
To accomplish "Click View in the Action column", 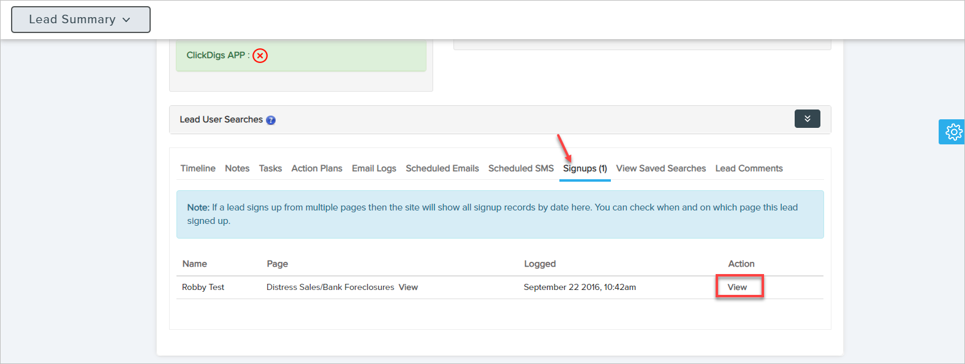I will (x=737, y=287).
